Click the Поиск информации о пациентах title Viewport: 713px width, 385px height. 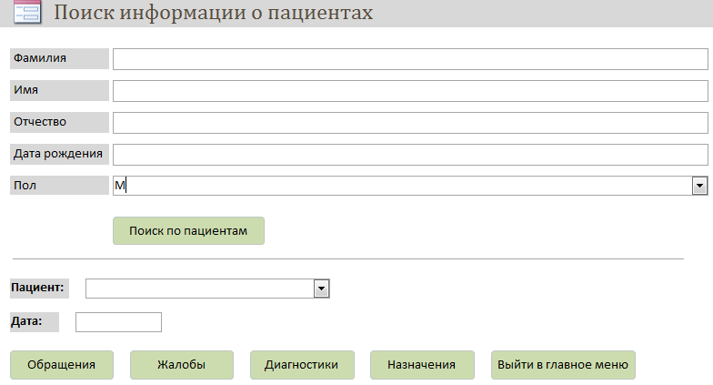point(213,13)
